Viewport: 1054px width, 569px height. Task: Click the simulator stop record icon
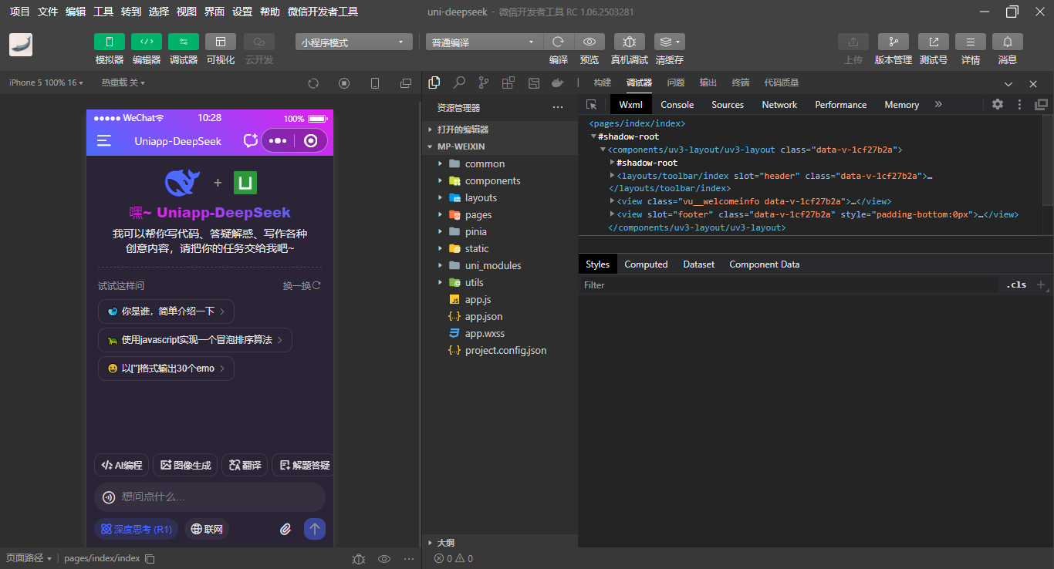coord(344,83)
